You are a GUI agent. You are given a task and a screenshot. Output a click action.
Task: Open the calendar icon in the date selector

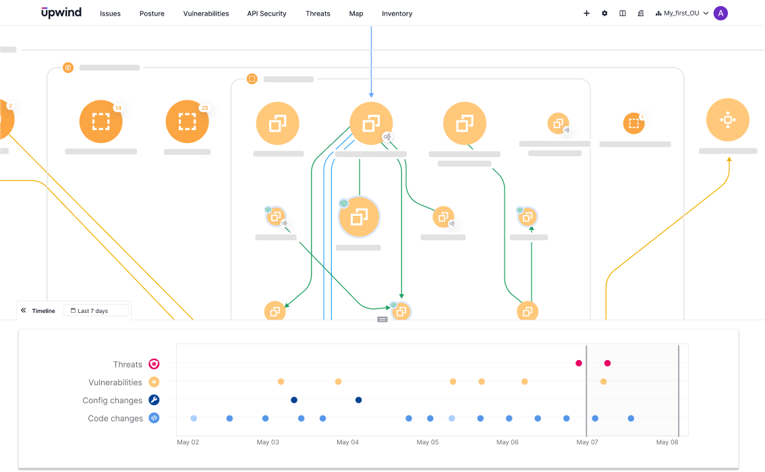(73, 310)
